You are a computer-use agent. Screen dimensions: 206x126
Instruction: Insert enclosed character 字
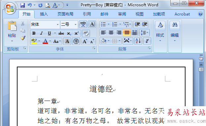click(x=76, y=42)
